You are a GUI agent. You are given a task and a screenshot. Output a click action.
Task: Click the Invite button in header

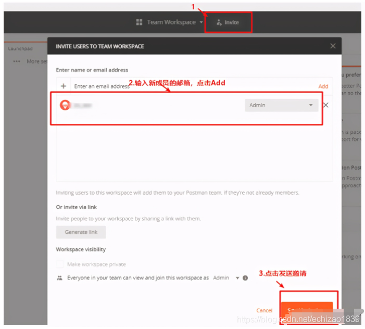coord(228,22)
